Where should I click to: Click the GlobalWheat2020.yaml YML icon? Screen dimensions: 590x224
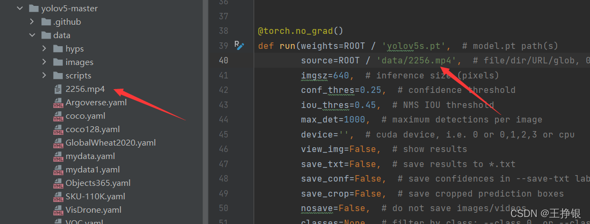coord(58,143)
